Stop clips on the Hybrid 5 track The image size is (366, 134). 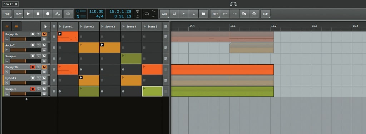[54, 80]
